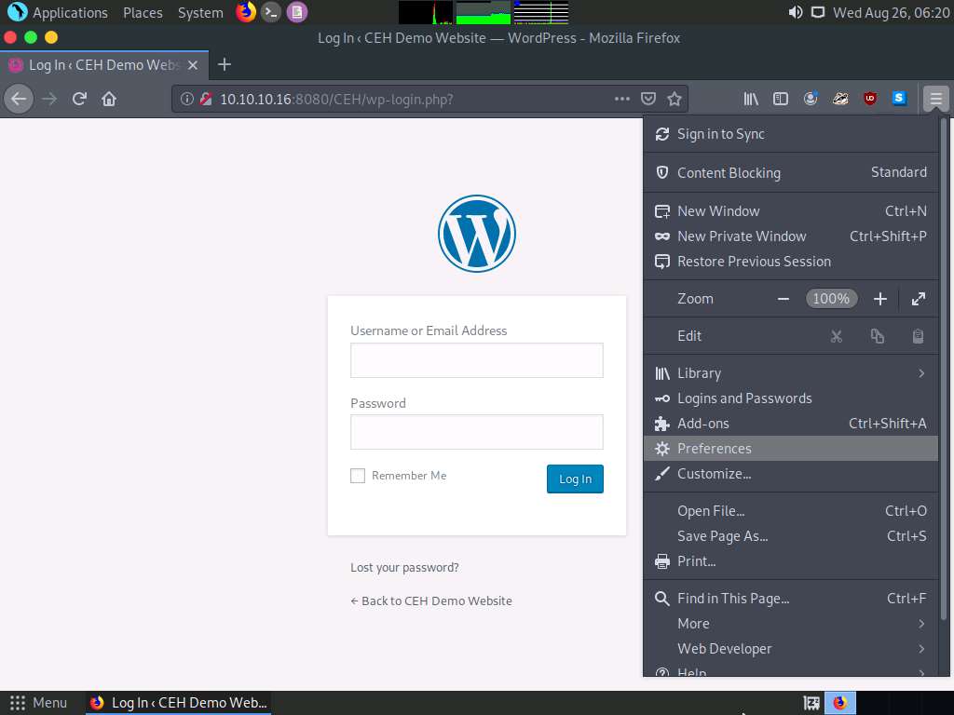954x715 pixels.
Task: Open the Lost your password link
Action: coord(404,567)
